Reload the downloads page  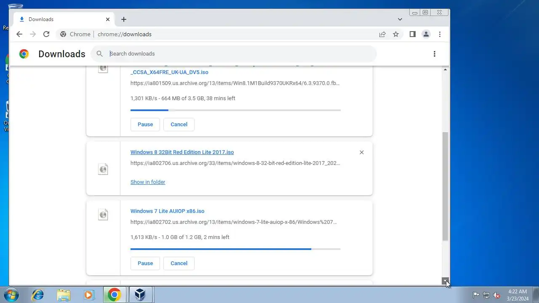[x=46, y=34]
